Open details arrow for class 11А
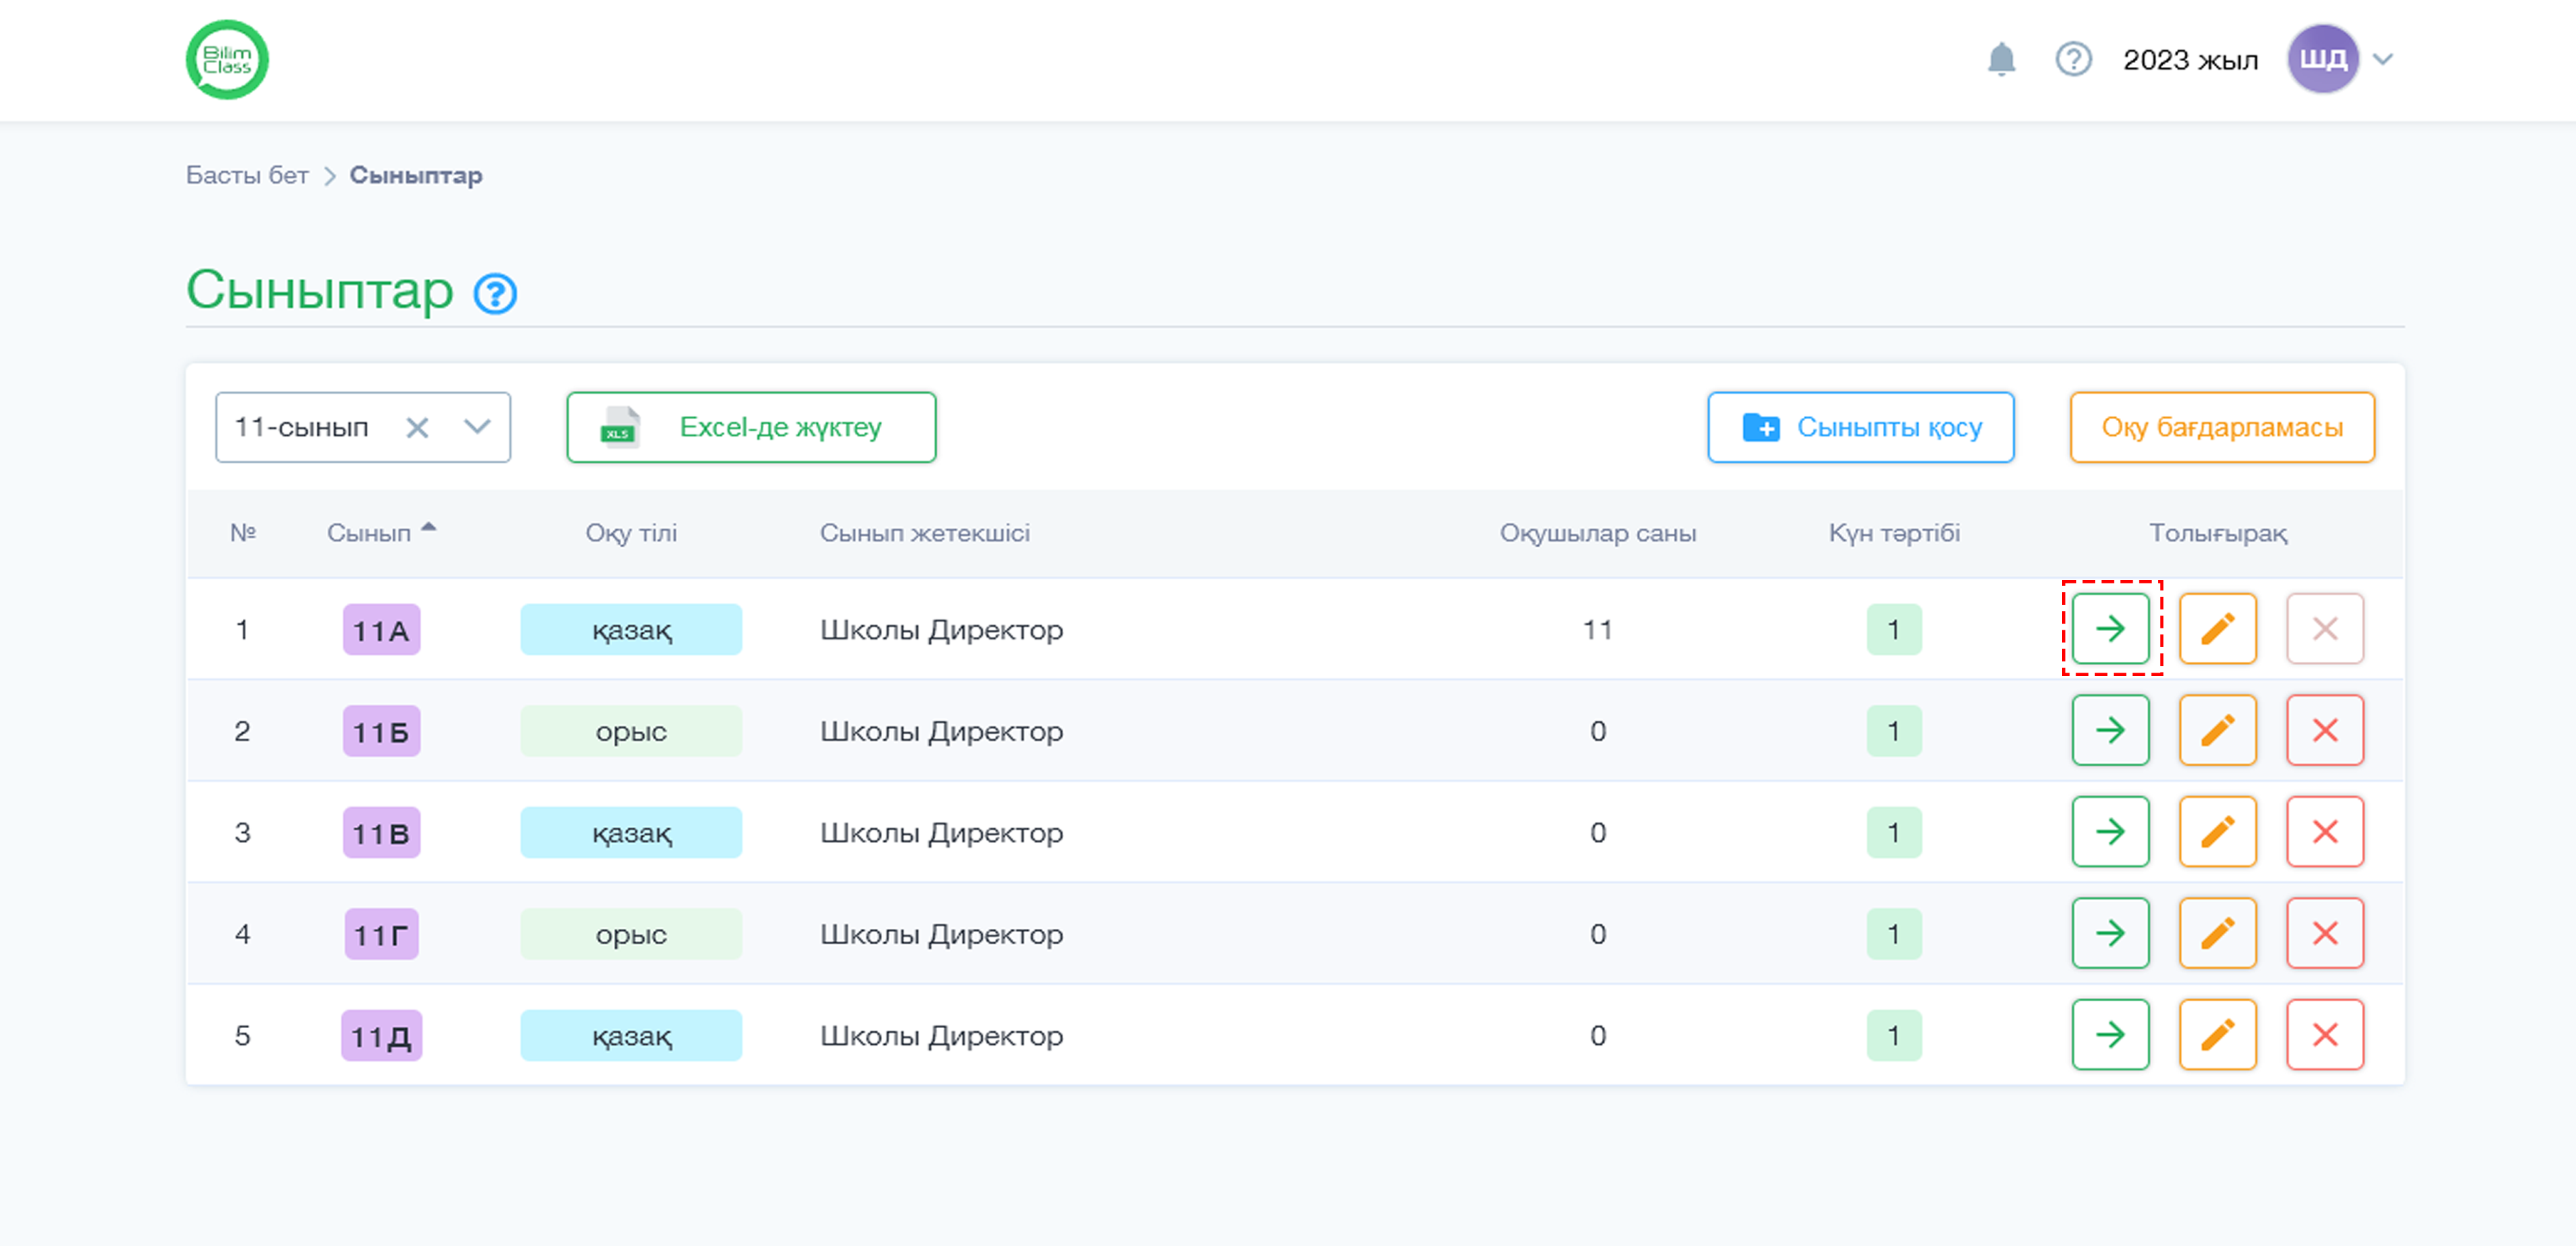The width and height of the screenshot is (2576, 1246). 2110,628
